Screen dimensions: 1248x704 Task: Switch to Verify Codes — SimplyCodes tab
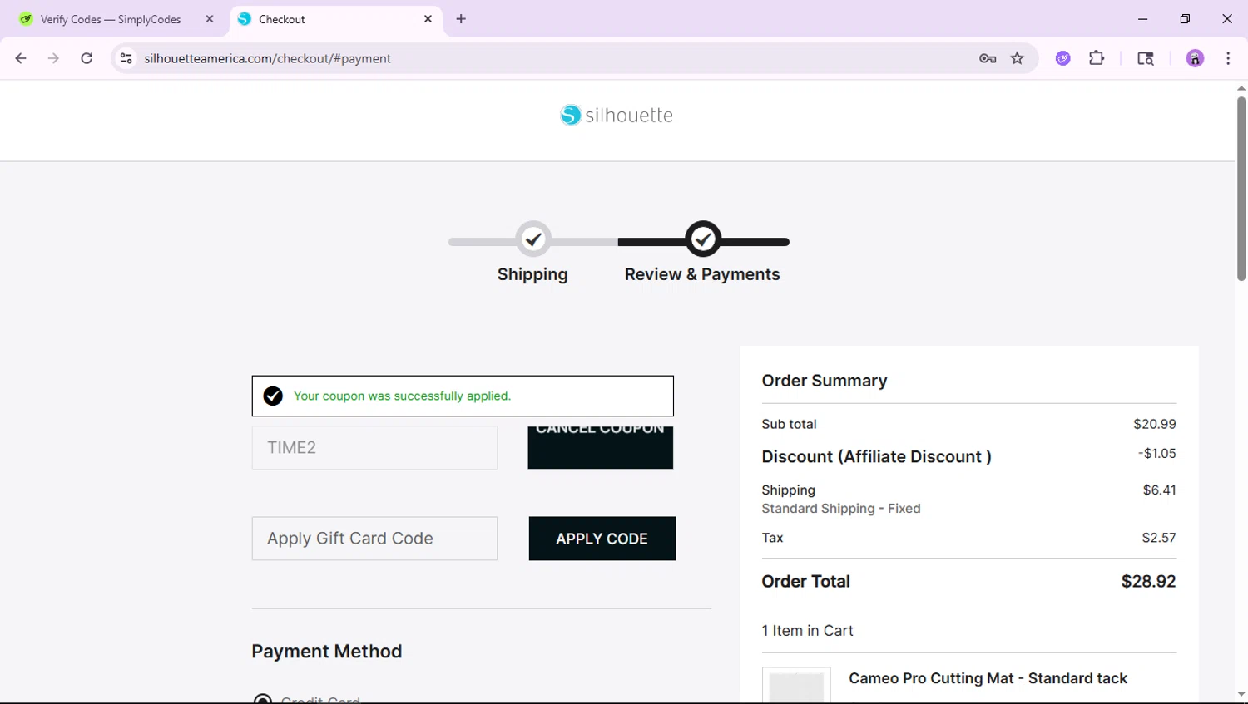click(116, 19)
